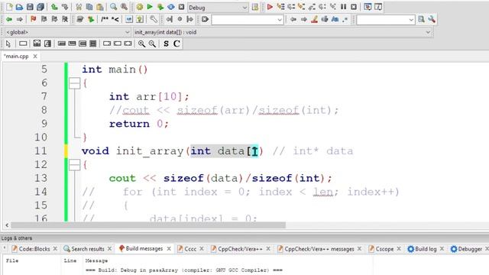Start debugging with red arrow
This screenshot has width=489, height=275.
pos(270,7)
